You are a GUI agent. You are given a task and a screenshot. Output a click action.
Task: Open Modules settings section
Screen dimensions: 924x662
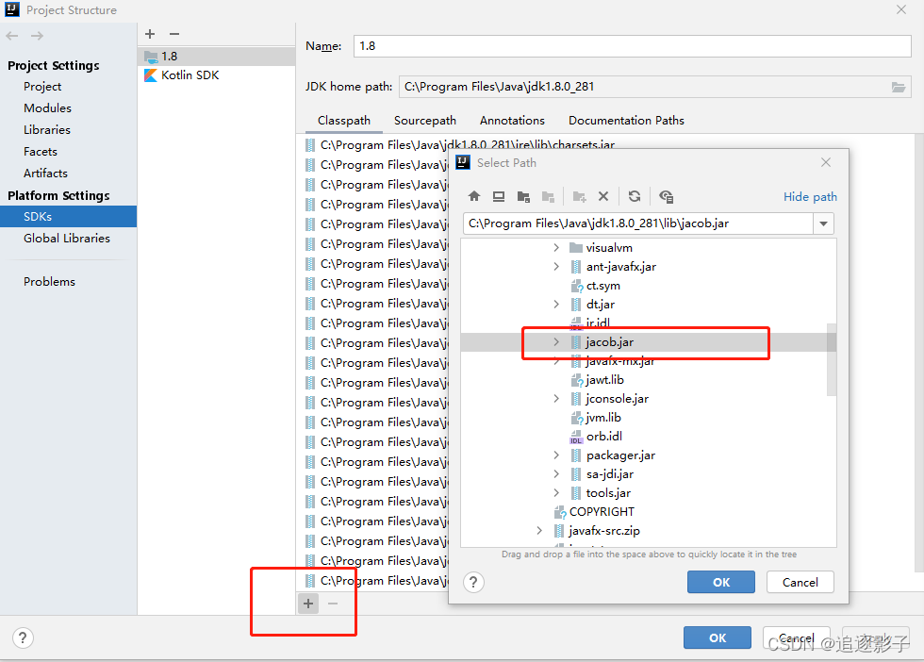click(x=47, y=108)
